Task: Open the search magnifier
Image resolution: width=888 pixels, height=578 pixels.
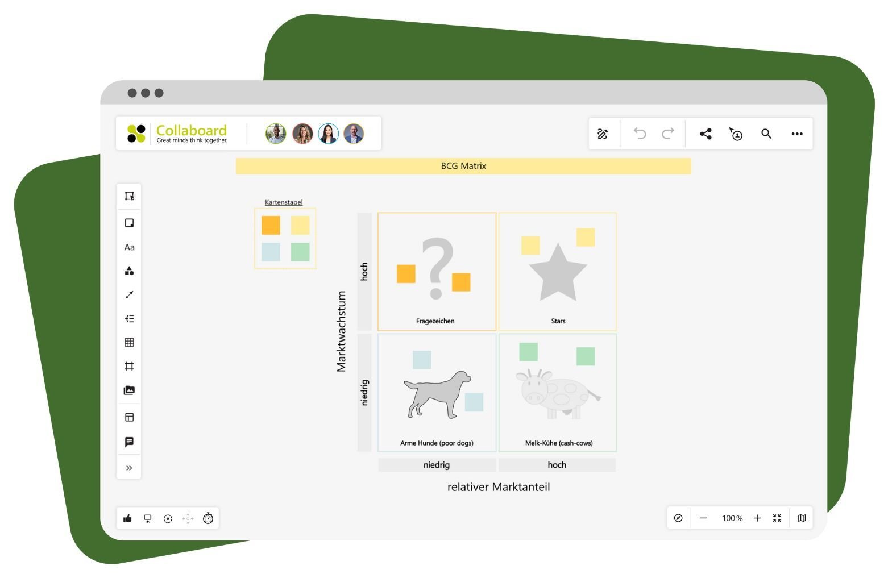Action: click(766, 134)
